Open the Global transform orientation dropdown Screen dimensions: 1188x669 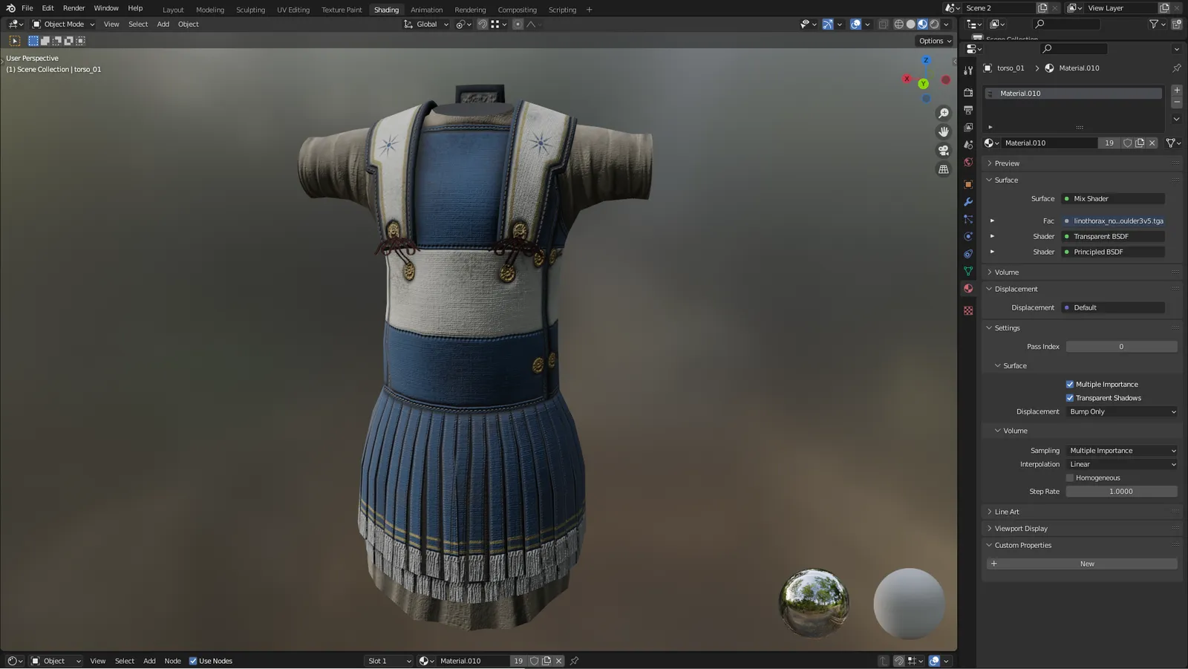tap(426, 25)
